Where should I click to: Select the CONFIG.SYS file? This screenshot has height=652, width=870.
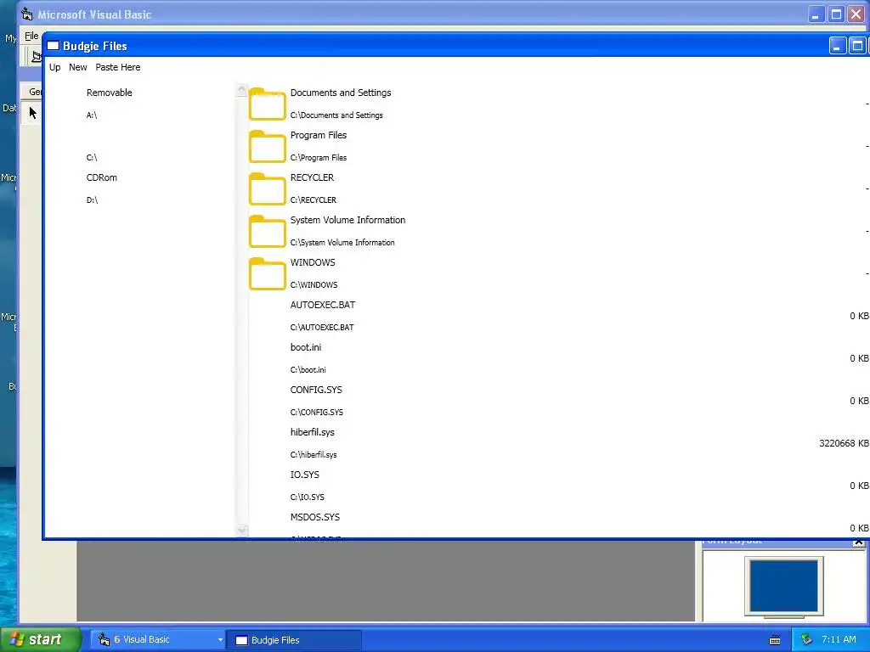click(316, 390)
